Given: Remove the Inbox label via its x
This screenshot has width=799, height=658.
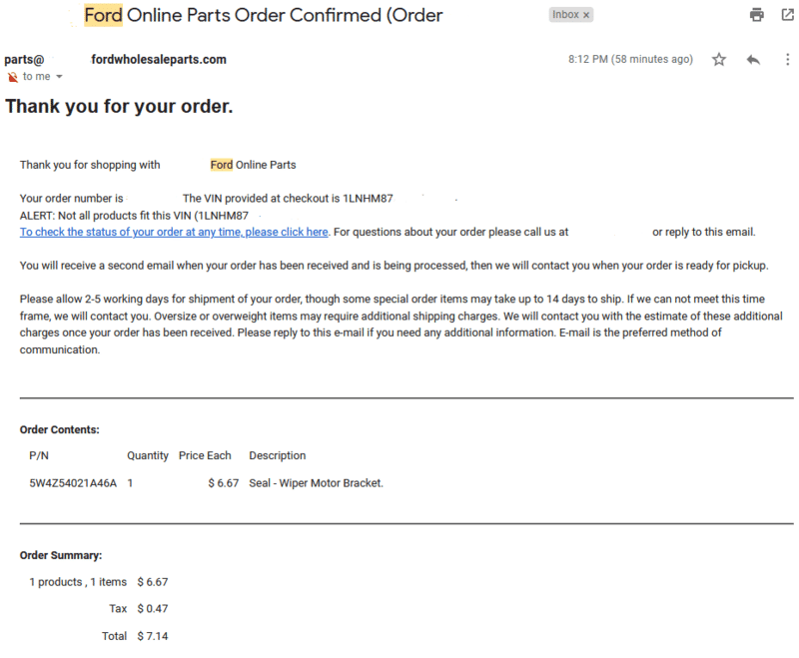Looking at the screenshot, I should coord(586,15).
